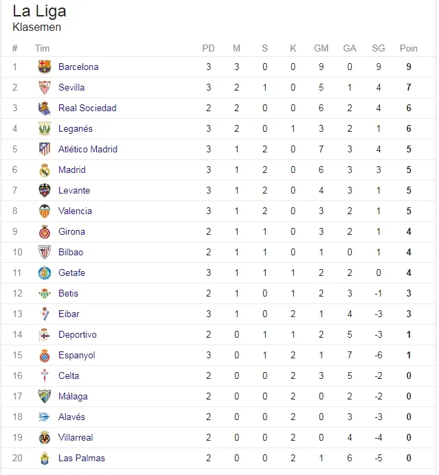The width and height of the screenshot is (439, 475).
Task: Click the Real Sociedad crest icon
Action: [x=45, y=108]
